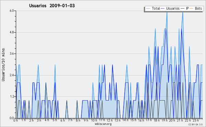206x127 pixels.
Task: Click the x-axis label '9 h'
Action: pyautogui.click(x=86, y=120)
